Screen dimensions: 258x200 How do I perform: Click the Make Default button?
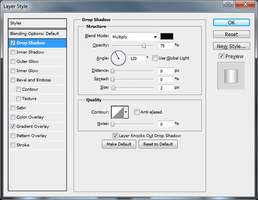pyautogui.click(x=119, y=144)
